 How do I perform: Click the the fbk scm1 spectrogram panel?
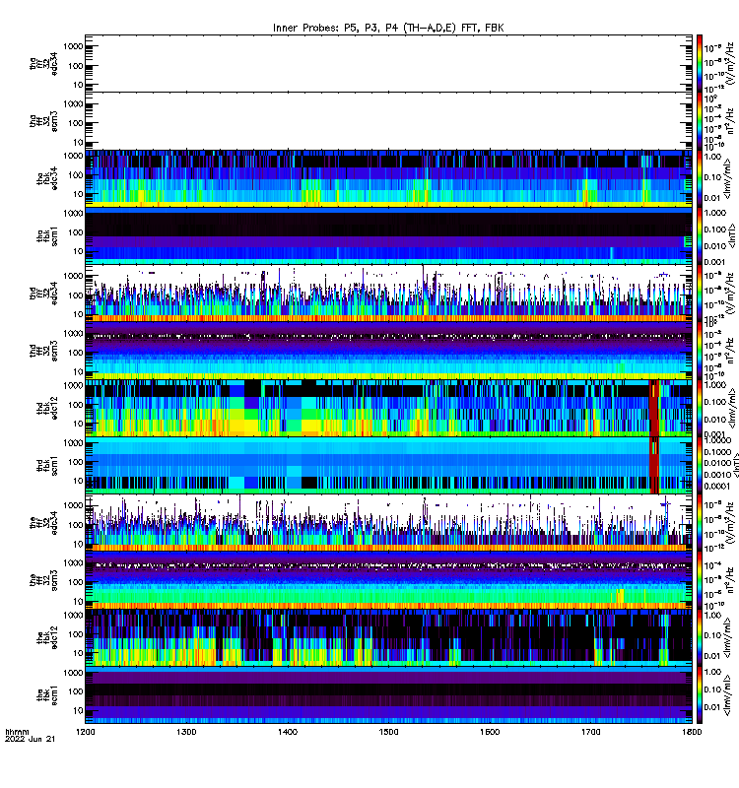click(x=388, y=694)
